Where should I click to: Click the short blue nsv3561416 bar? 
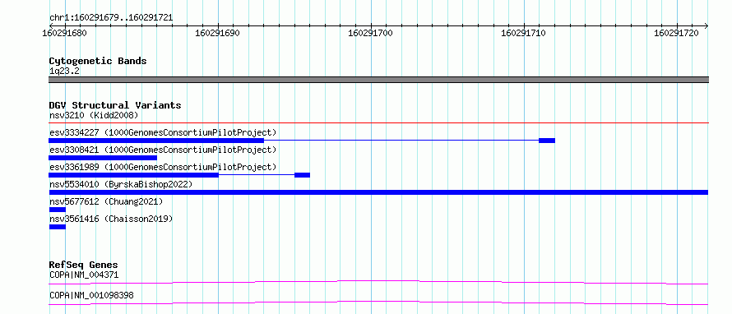pyautogui.click(x=57, y=227)
